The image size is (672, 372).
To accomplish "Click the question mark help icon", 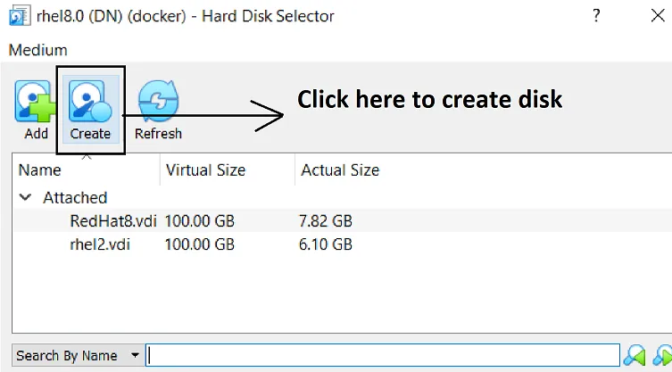I will click(596, 16).
